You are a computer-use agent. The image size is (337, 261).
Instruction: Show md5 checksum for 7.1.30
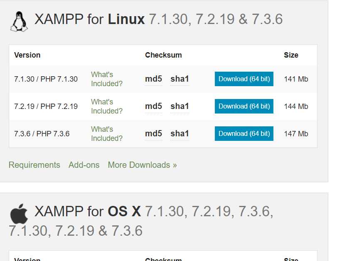(153, 79)
